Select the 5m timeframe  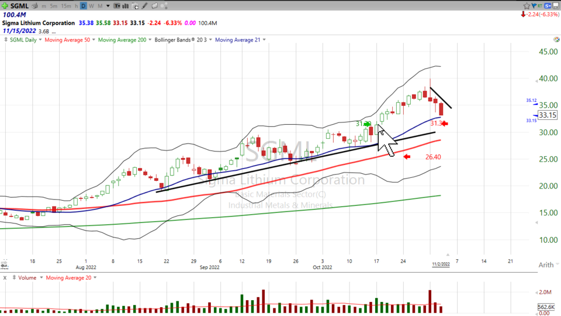[x=54, y=6]
